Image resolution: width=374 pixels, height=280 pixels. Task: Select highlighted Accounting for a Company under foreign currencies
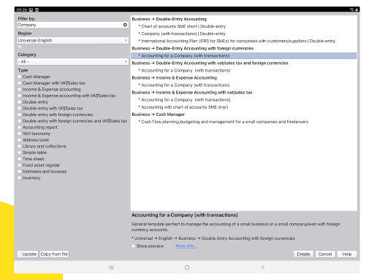pos(244,56)
